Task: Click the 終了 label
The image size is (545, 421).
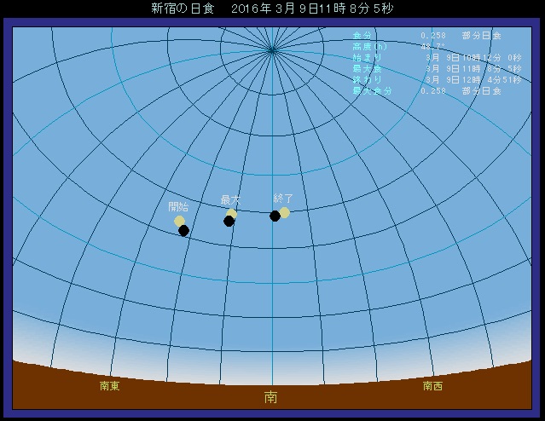Action: 283,199
